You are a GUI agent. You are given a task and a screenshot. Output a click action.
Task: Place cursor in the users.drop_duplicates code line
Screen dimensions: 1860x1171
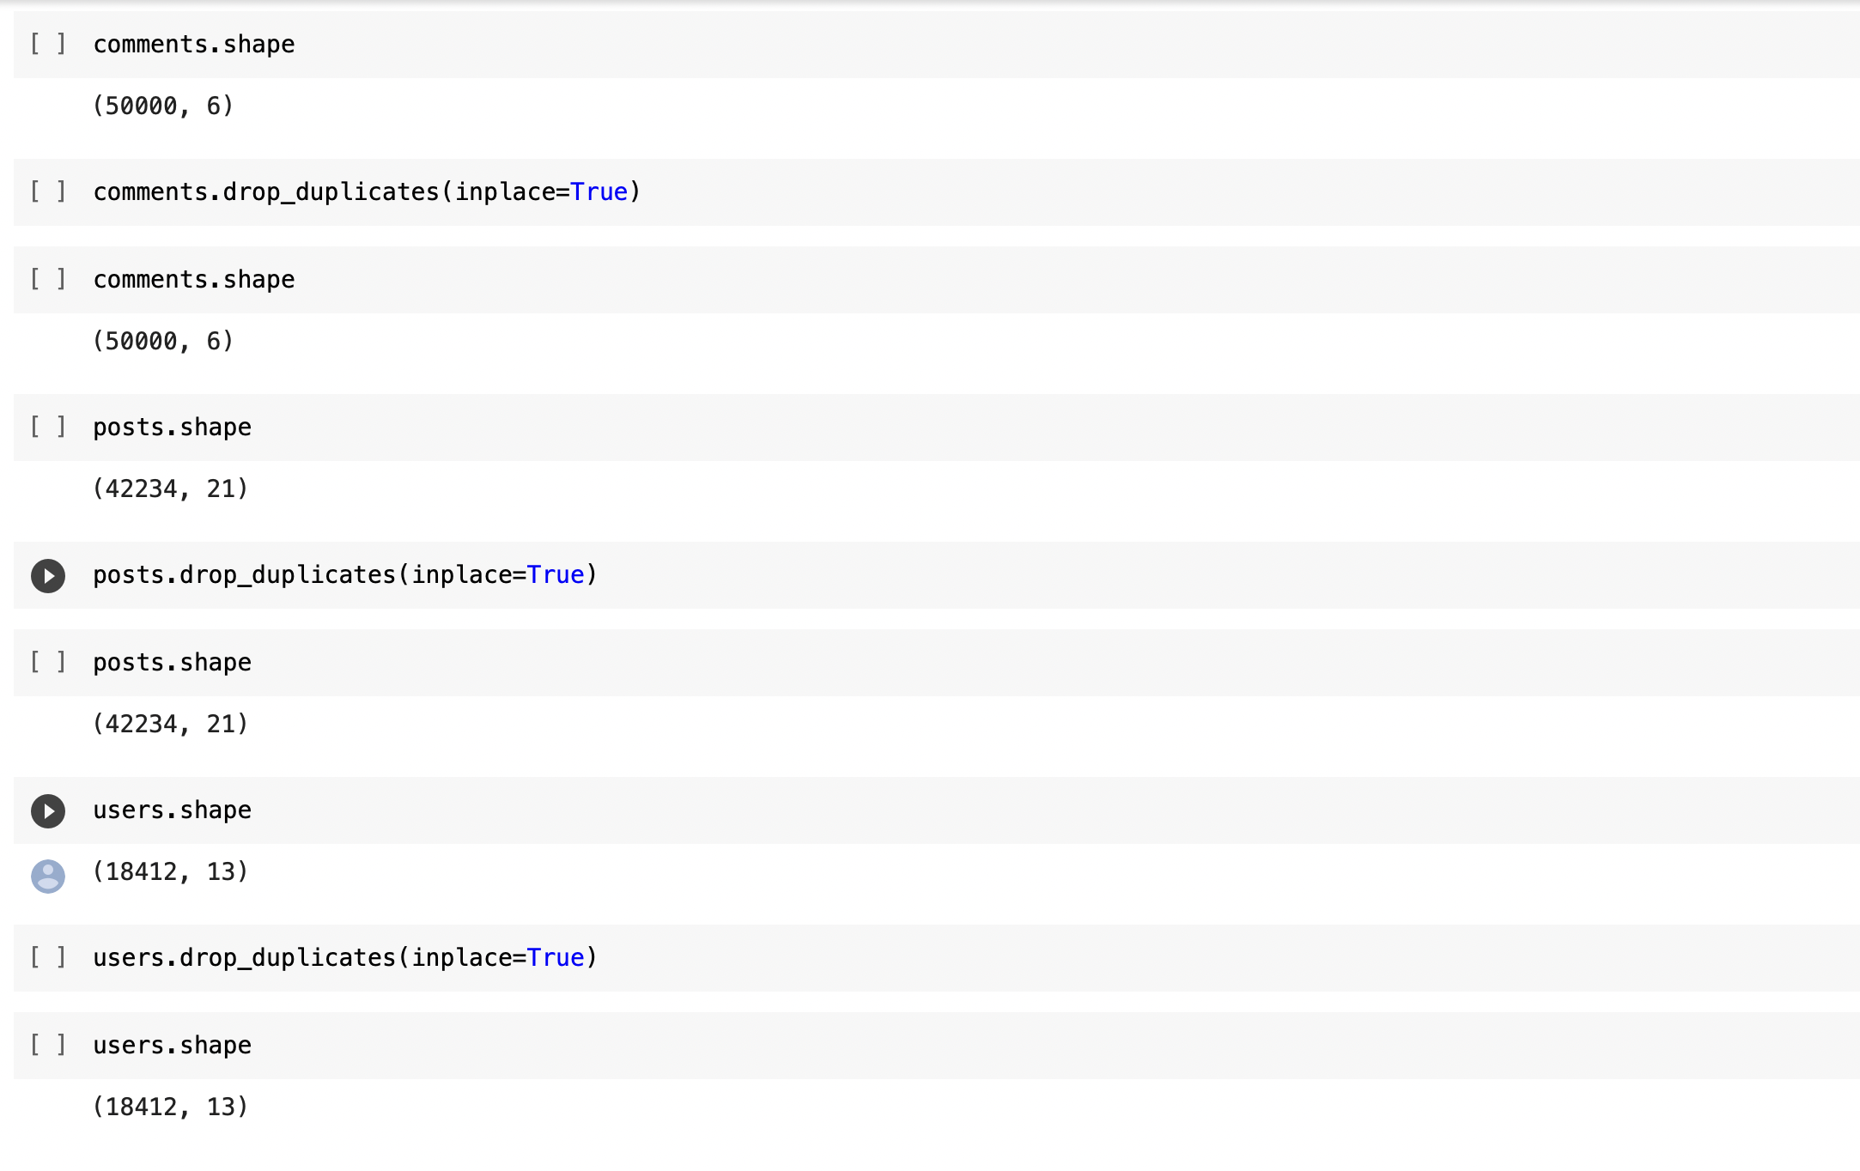click(343, 957)
